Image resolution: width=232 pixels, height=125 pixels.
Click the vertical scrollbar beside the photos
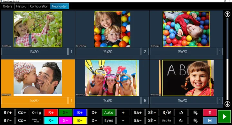[227, 59]
